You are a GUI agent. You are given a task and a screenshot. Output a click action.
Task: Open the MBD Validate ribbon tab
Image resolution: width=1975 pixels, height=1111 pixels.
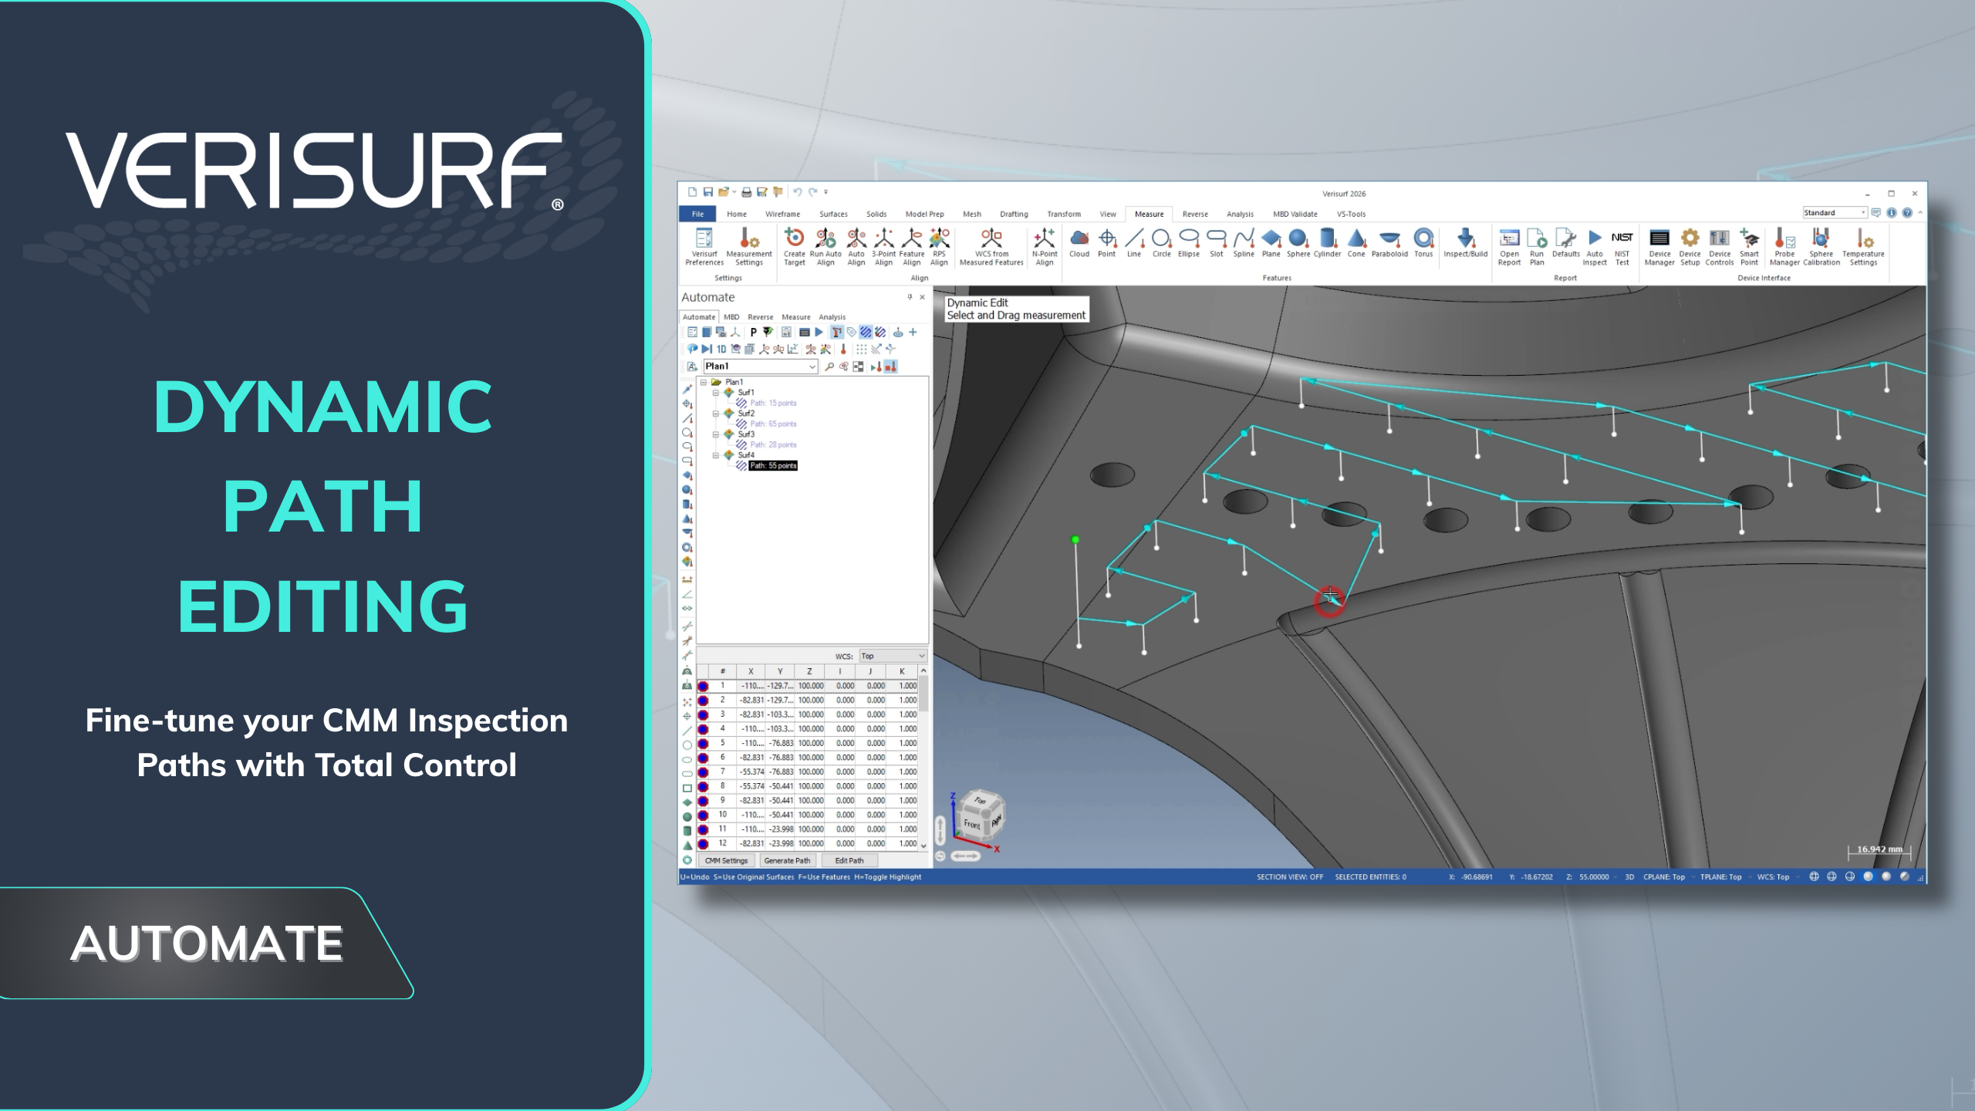1295,214
